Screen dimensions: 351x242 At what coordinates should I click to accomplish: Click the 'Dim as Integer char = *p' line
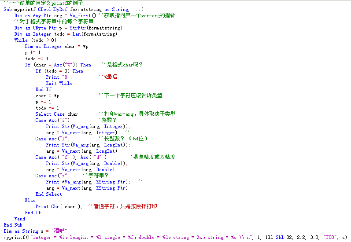(57, 47)
